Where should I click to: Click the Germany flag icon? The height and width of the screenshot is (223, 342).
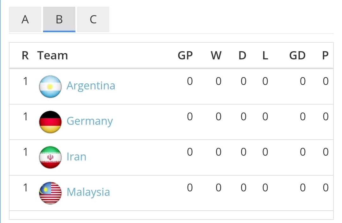point(50,122)
